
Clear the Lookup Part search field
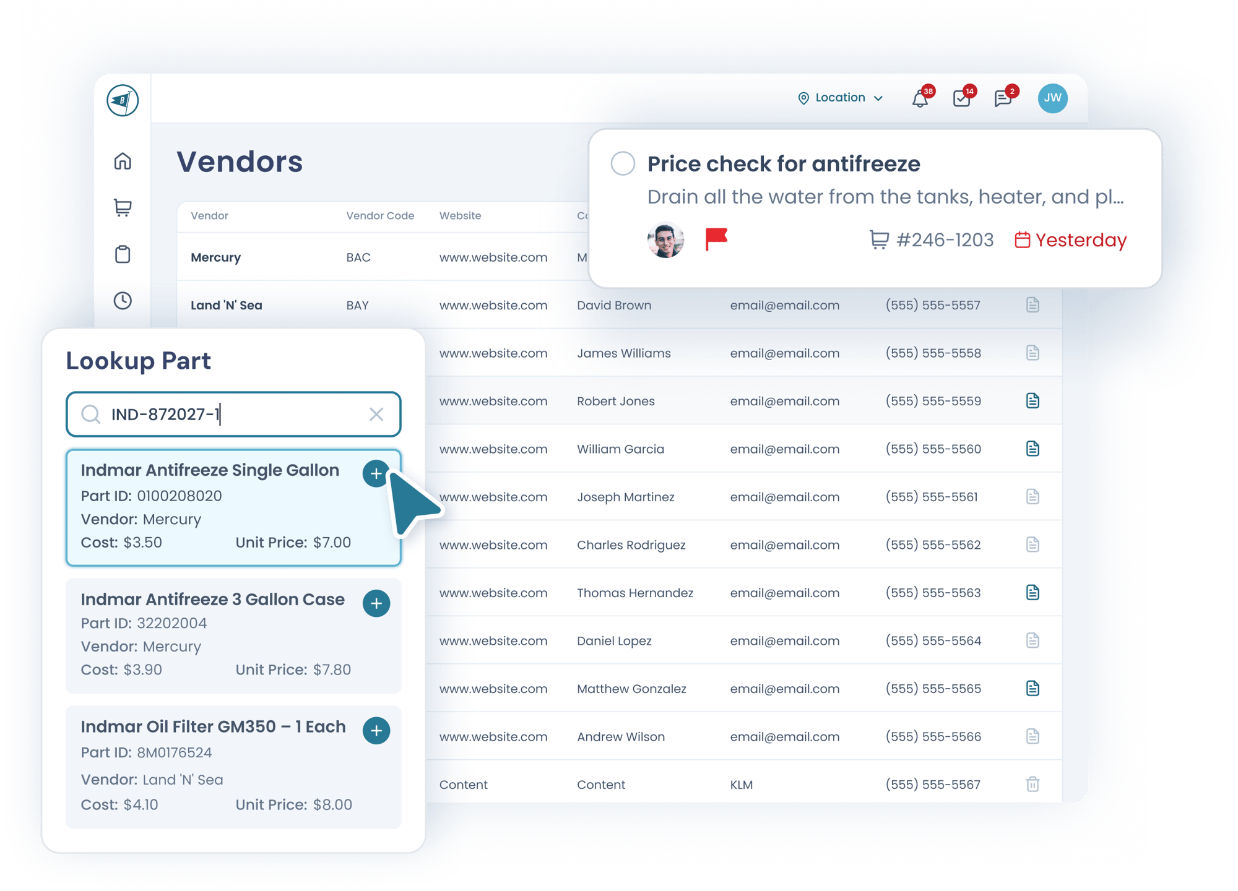[376, 414]
